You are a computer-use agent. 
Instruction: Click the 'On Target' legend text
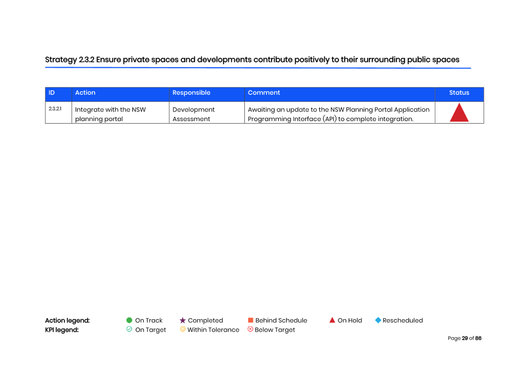pyautogui.click(x=151, y=330)
